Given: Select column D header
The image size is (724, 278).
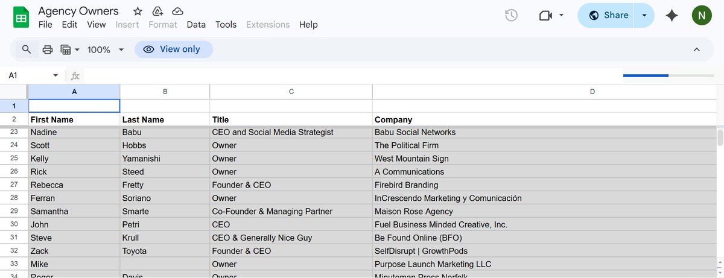Looking at the screenshot, I should click(x=544, y=92).
